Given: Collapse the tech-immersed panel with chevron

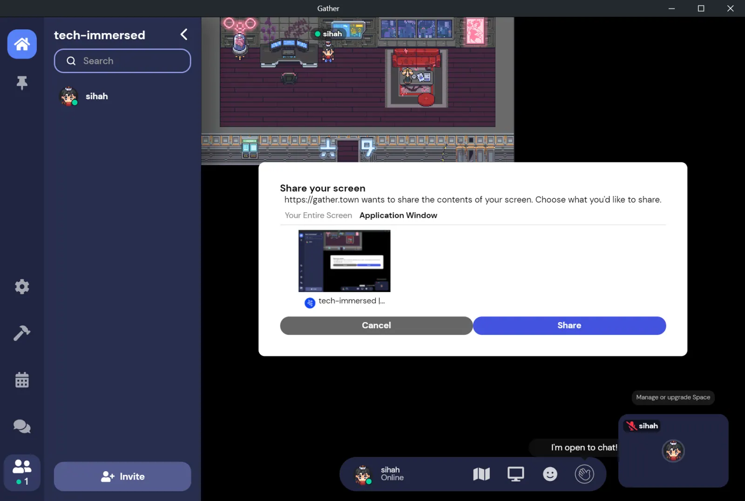Looking at the screenshot, I should pyautogui.click(x=184, y=34).
